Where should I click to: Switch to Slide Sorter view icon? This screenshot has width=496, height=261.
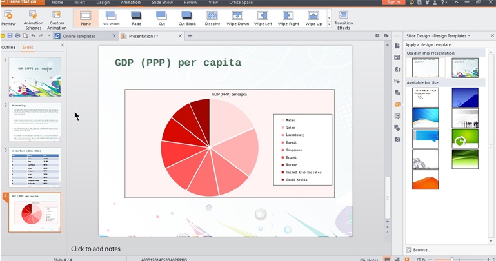pos(397,259)
